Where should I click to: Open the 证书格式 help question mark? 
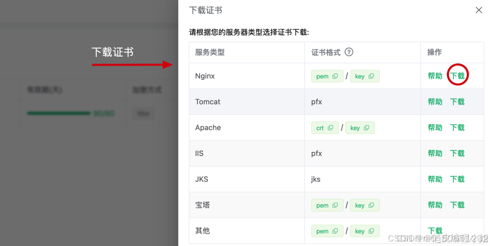coord(349,52)
